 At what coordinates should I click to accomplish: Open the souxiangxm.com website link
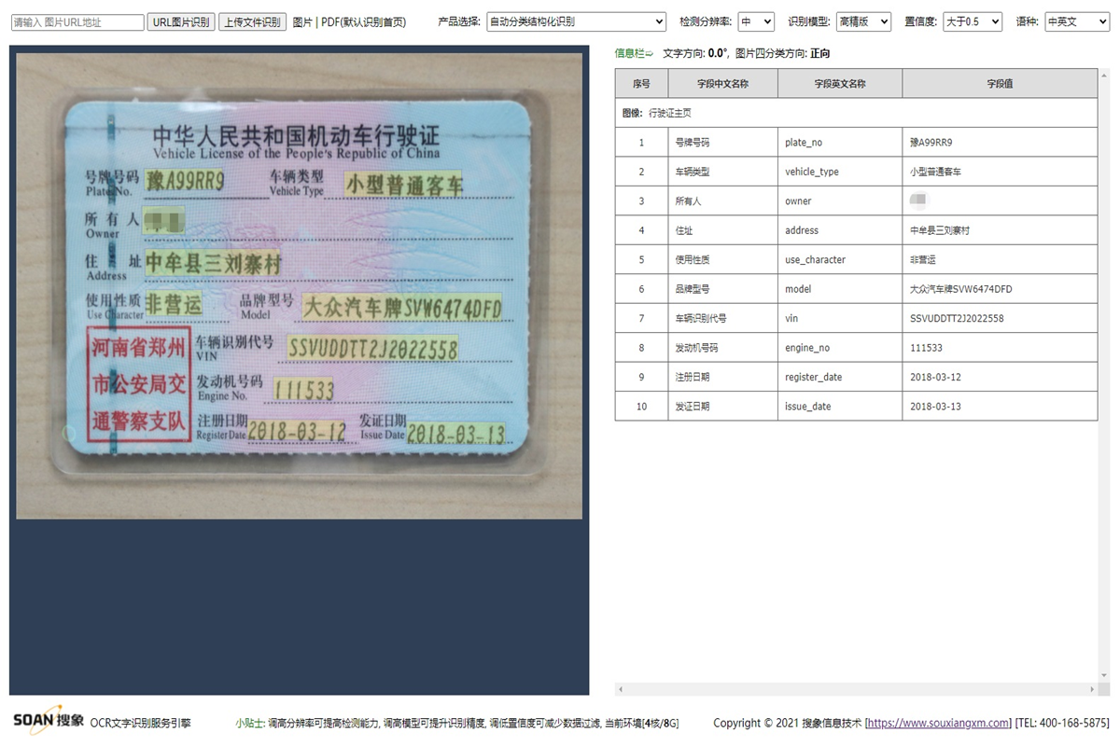pyautogui.click(x=939, y=723)
